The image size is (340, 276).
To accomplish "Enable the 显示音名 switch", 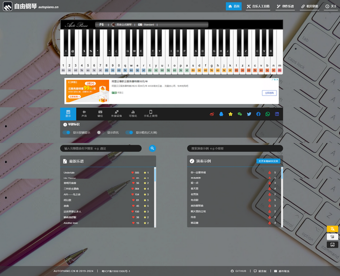I will (101, 132).
